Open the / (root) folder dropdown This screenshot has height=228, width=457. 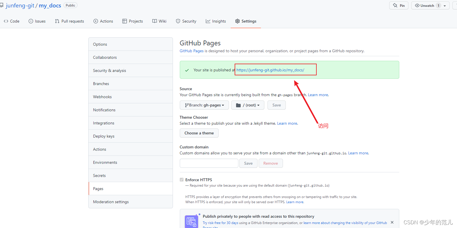click(x=248, y=105)
